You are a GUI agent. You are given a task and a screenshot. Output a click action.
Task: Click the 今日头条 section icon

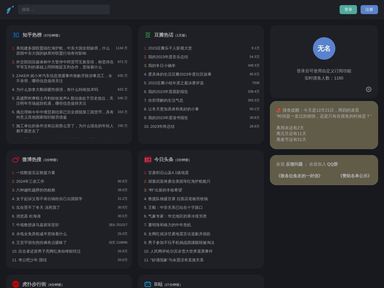click(148, 160)
